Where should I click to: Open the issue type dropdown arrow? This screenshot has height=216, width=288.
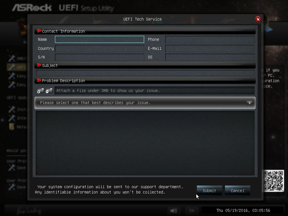pyautogui.click(x=249, y=103)
